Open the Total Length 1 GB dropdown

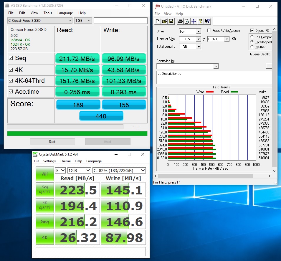[199, 47]
